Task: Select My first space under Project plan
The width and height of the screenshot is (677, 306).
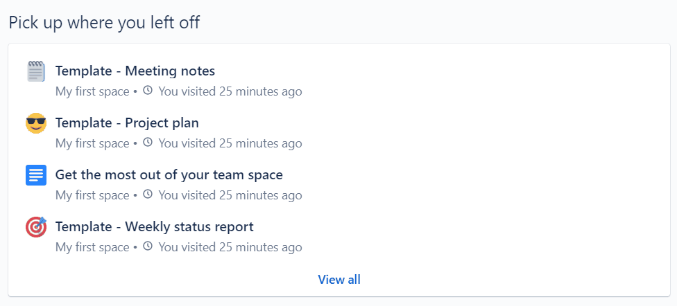Action: coord(92,143)
